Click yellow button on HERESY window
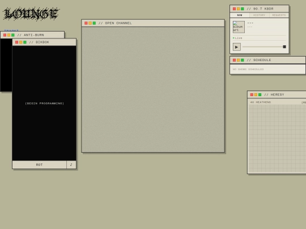Viewport: 306px width, 229px height. pyautogui.click(x=256, y=94)
